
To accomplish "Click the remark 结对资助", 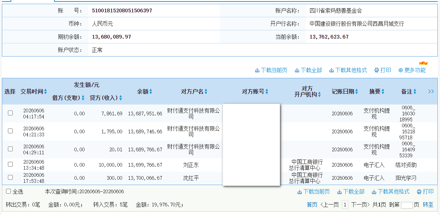I will click(406, 165).
